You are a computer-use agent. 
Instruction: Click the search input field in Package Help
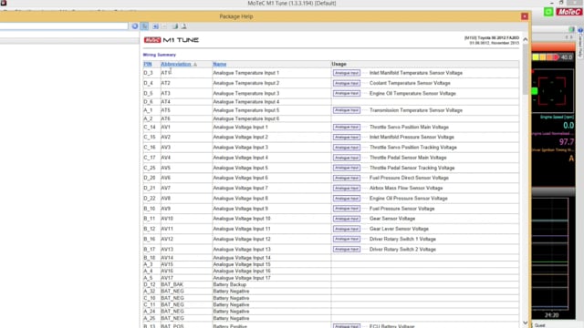click(x=64, y=26)
